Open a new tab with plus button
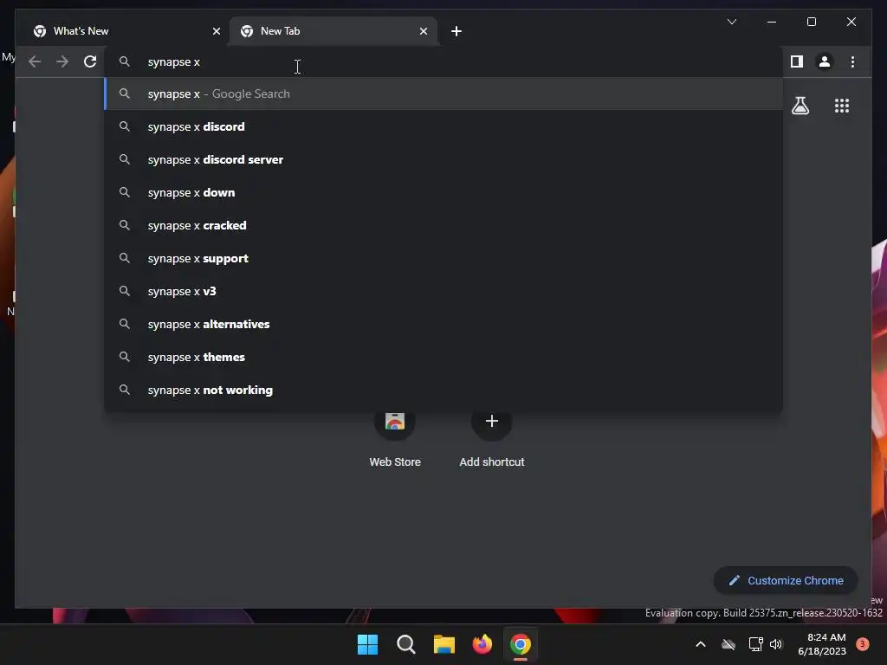Image resolution: width=887 pixels, height=665 pixels. click(456, 31)
